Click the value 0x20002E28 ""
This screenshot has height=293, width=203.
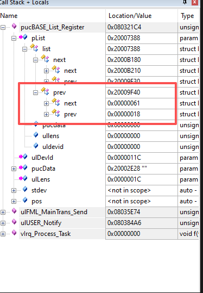coord(127,169)
